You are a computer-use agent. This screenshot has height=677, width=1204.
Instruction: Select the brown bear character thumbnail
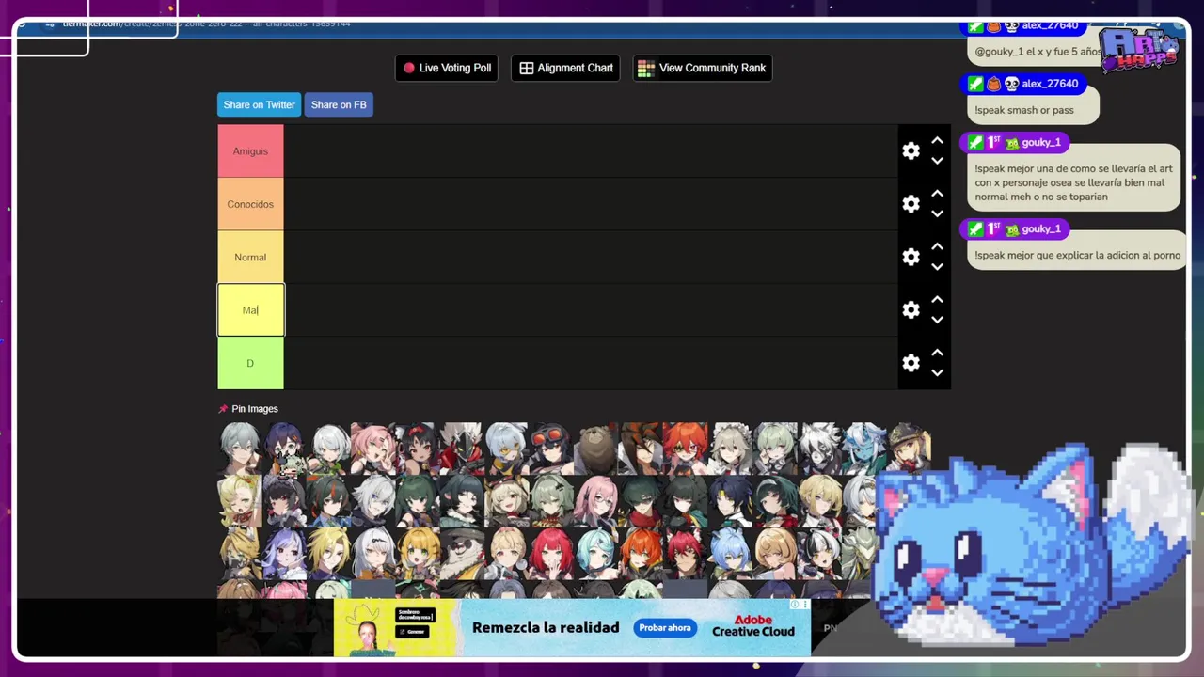click(x=596, y=448)
